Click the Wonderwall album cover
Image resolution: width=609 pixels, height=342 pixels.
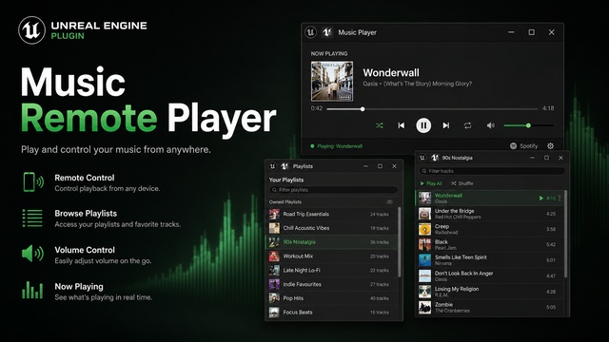[332, 81]
